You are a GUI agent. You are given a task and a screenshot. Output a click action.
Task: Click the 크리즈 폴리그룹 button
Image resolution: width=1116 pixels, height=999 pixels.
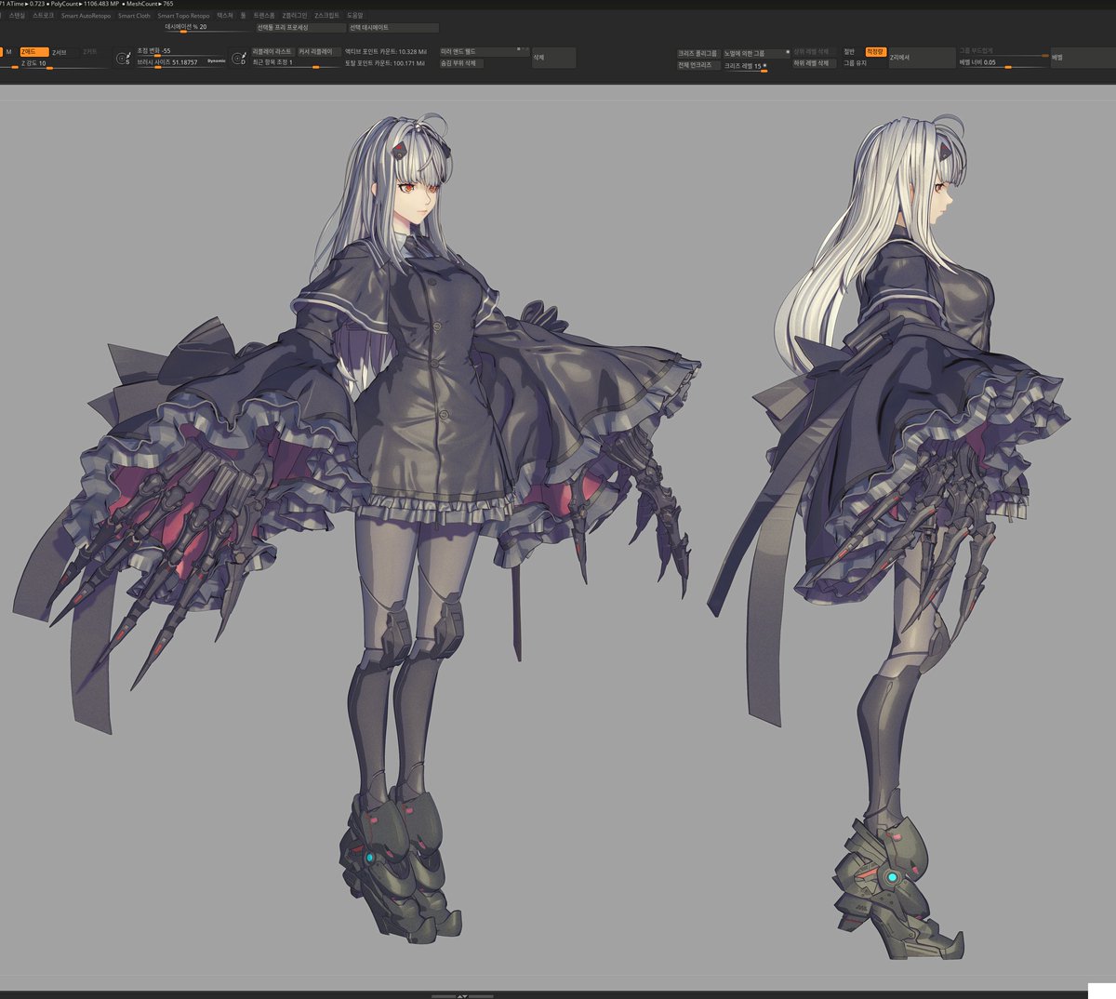coord(698,54)
